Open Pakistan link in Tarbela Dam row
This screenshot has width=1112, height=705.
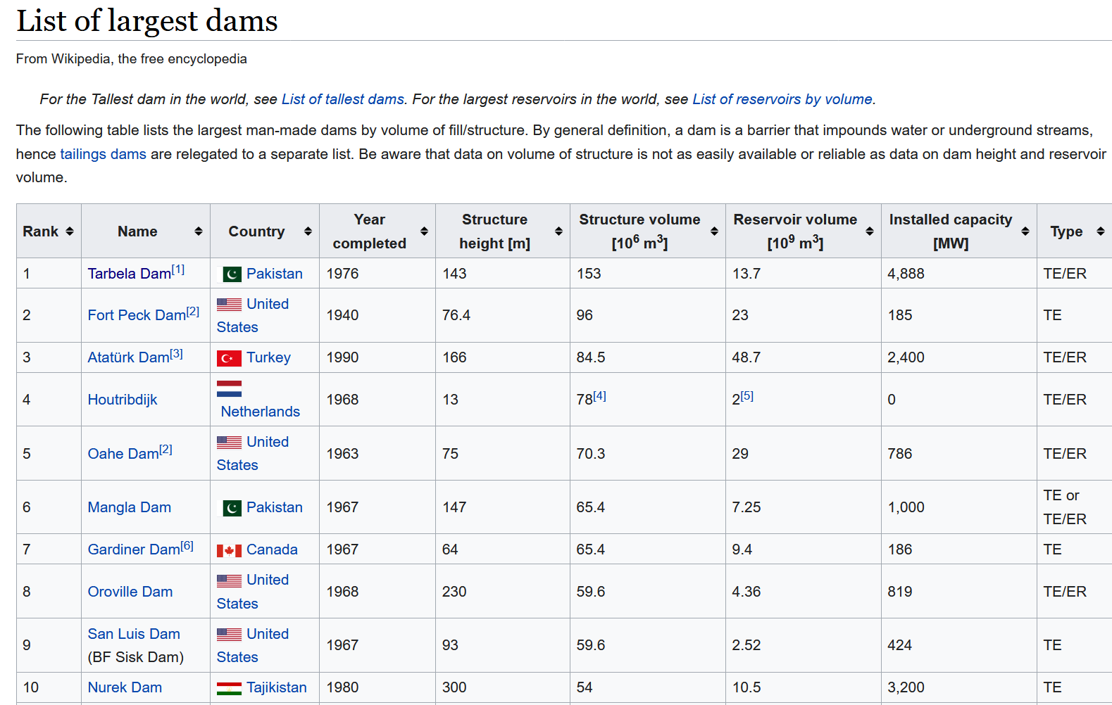tap(275, 274)
